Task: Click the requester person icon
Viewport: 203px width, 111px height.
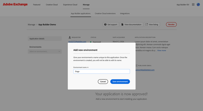Action: [x=70, y=37]
